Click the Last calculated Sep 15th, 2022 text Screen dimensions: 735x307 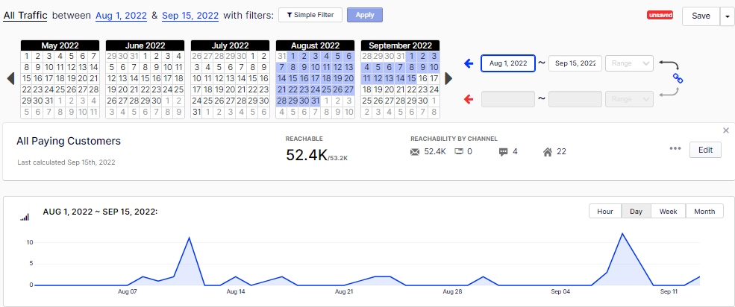pyautogui.click(x=66, y=162)
